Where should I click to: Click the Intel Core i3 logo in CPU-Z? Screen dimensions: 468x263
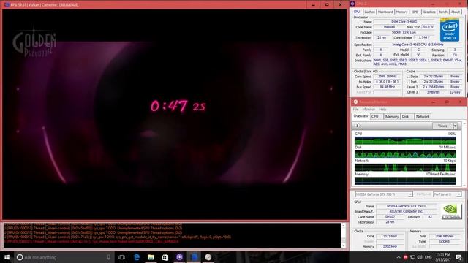pos(450,30)
